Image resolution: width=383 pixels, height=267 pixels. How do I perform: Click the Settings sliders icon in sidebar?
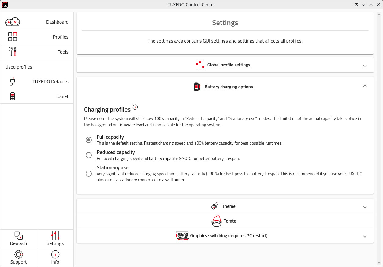pos(55,236)
